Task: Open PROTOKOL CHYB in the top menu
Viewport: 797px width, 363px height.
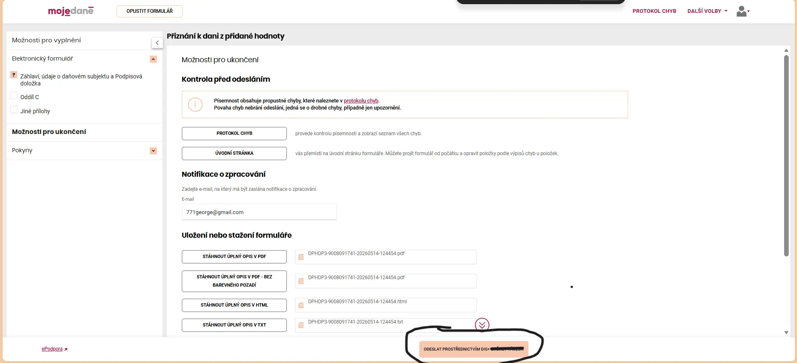Action: pos(654,11)
